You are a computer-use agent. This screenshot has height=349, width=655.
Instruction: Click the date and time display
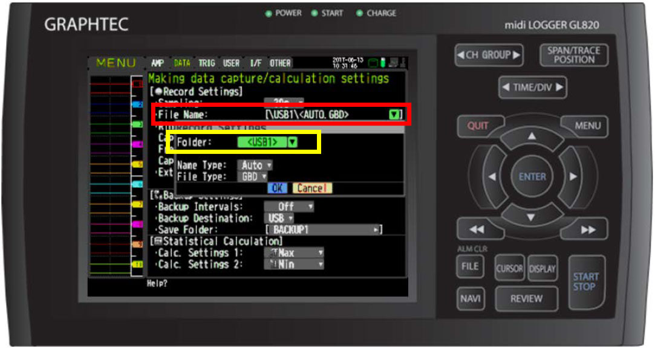click(x=347, y=63)
